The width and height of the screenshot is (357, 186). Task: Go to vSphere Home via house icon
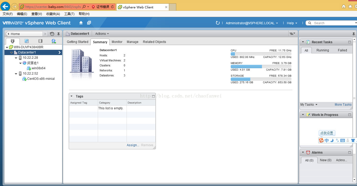(81, 23)
